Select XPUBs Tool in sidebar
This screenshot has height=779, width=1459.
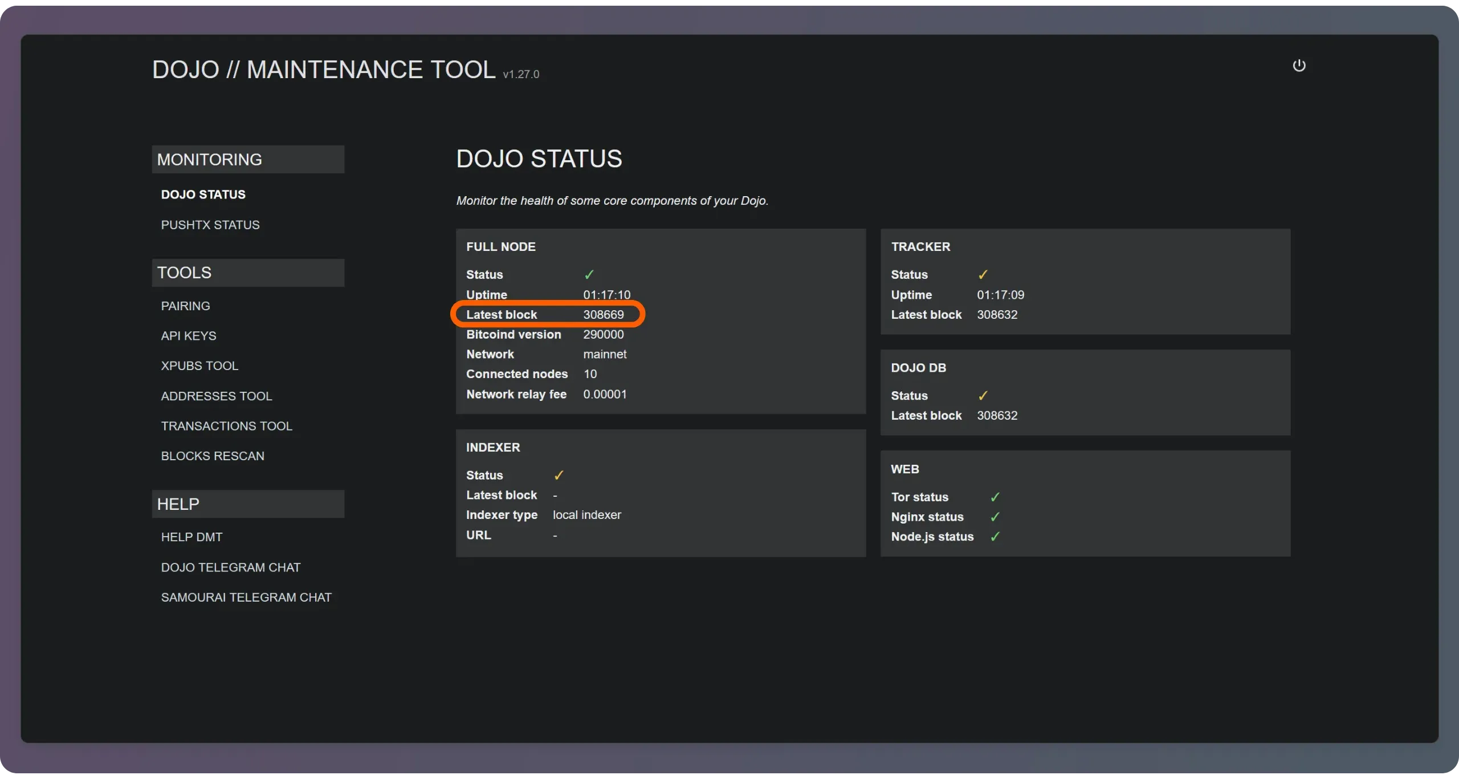(x=199, y=366)
